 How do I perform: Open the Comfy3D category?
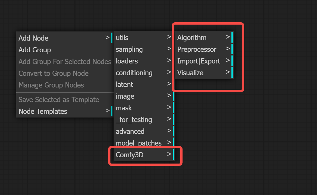144,155
